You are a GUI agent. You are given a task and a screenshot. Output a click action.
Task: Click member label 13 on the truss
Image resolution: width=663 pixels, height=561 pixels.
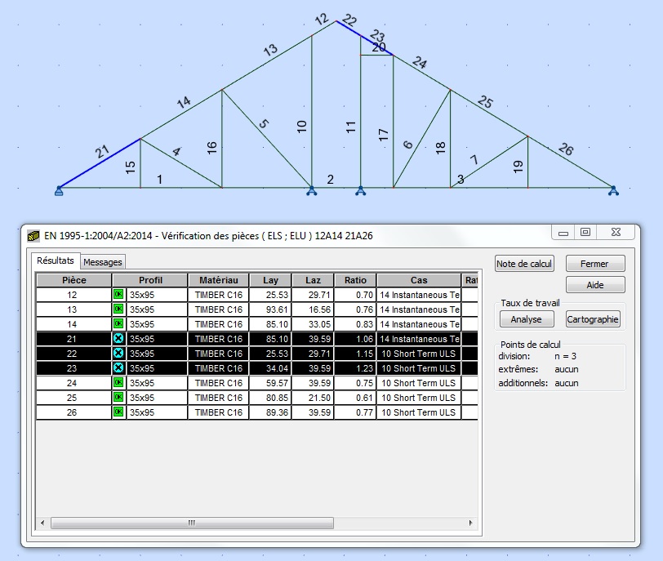270,50
